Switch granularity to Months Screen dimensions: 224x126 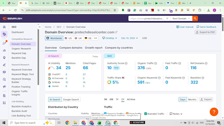(192, 99)
